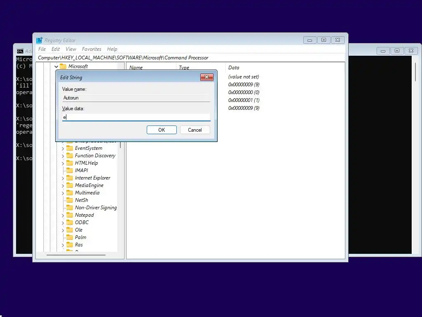
Task: Select the Palm key label
Action: coord(80,237)
